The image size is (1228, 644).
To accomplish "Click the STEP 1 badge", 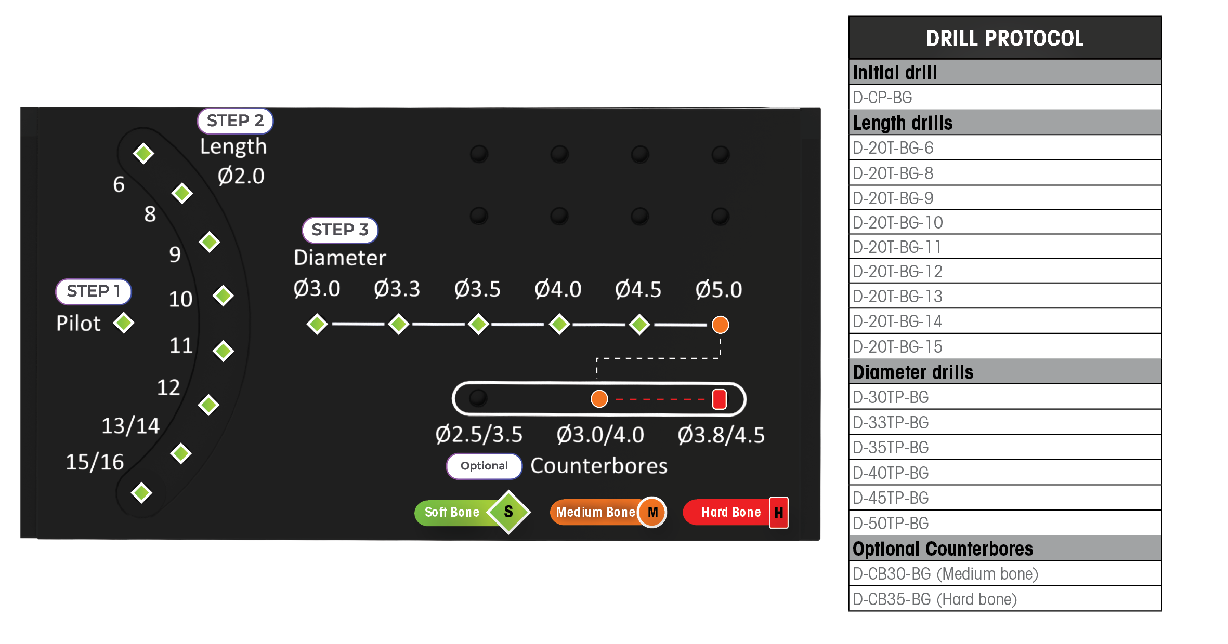I will tap(94, 291).
